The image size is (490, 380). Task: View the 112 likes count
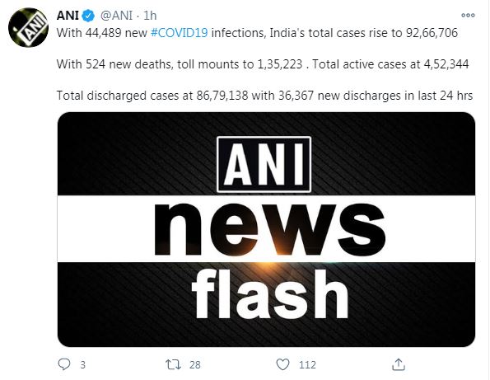click(x=307, y=364)
